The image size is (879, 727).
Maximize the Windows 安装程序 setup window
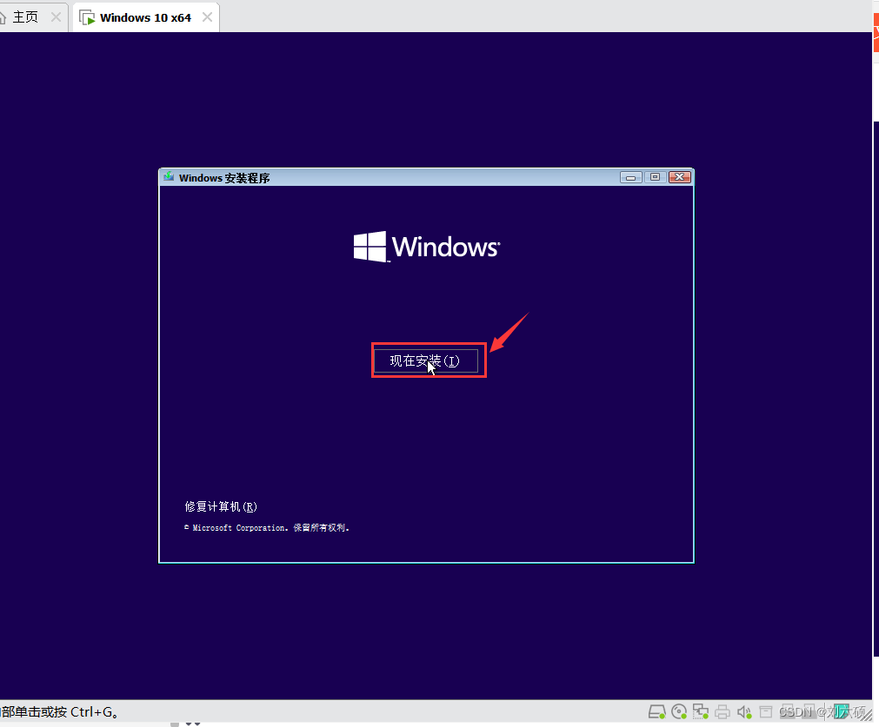[655, 177]
